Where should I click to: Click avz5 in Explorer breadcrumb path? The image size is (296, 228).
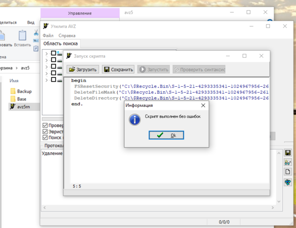pos(25,68)
